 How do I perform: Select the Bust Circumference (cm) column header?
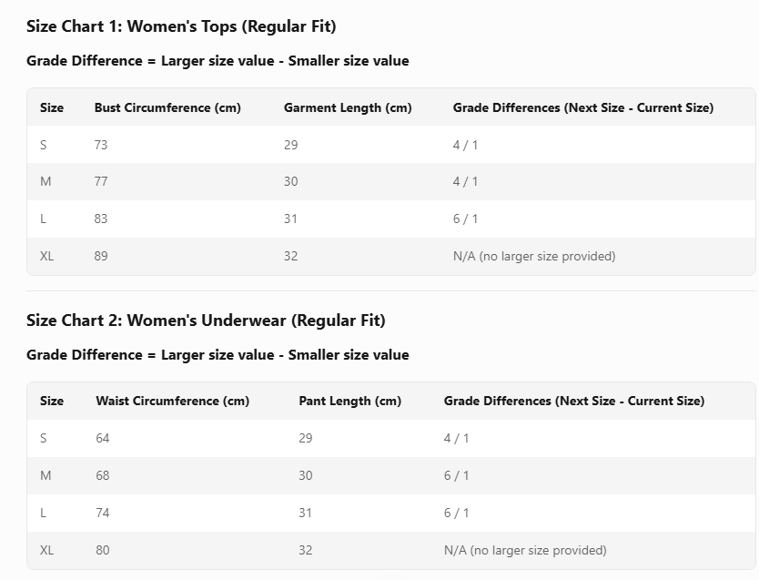(x=167, y=107)
